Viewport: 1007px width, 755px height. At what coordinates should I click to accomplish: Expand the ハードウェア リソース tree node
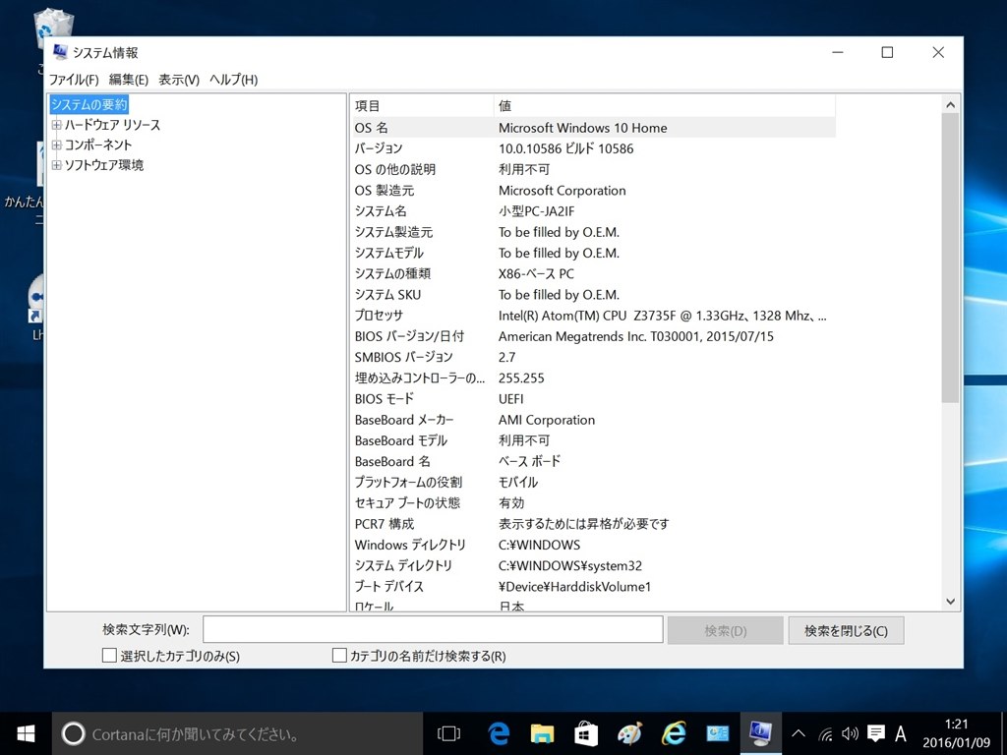click(x=56, y=125)
